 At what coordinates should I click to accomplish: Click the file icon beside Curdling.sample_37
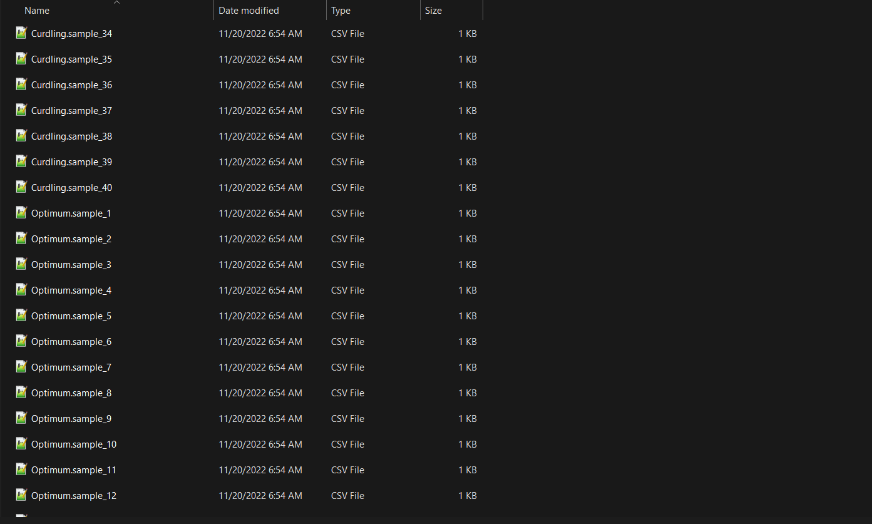click(21, 110)
